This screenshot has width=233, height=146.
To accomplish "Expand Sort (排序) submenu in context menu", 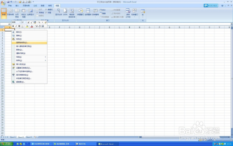I will tap(29, 61).
